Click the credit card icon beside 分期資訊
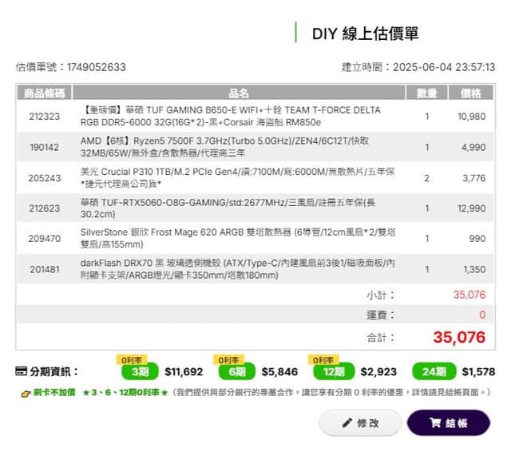The image size is (511, 452). tap(22, 371)
